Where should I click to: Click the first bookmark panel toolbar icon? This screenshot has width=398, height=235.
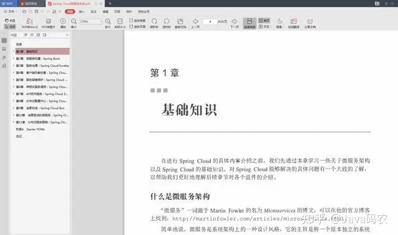click(25, 35)
